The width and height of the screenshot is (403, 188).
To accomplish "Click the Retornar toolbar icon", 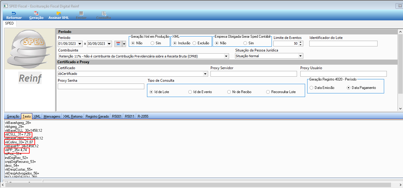I will [x=14, y=13].
